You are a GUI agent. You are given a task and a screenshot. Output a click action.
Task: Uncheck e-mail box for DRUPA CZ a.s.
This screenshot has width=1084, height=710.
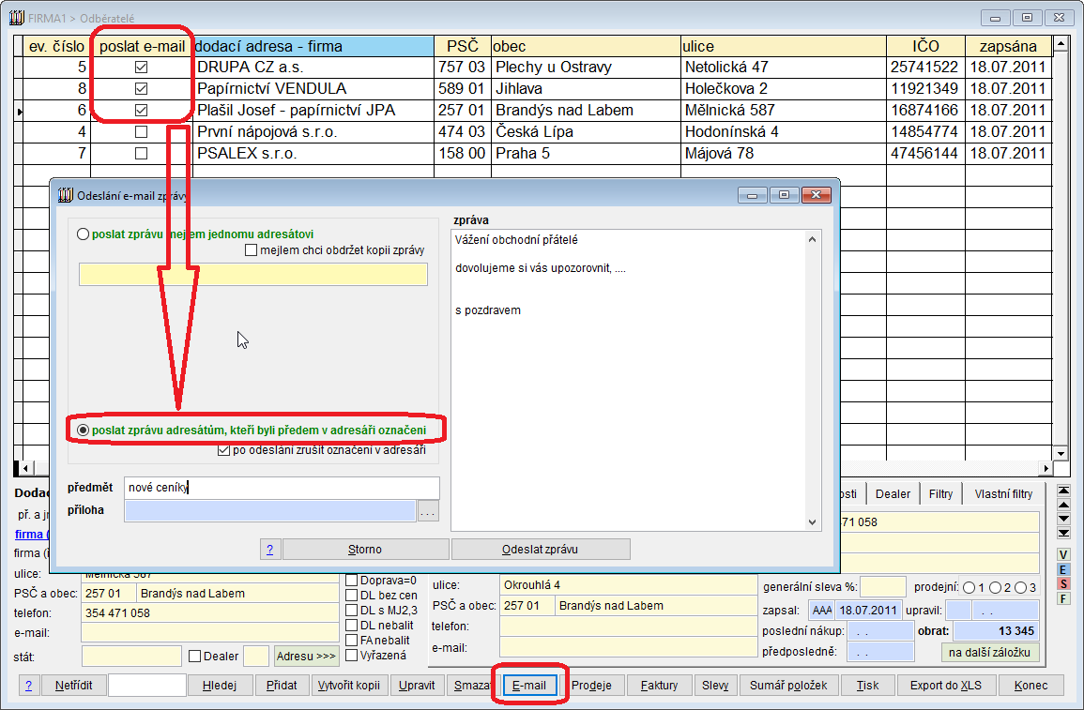tap(142, 68)
